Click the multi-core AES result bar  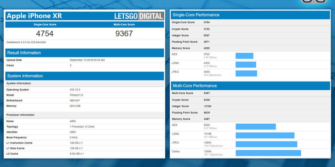coord(256,127)
